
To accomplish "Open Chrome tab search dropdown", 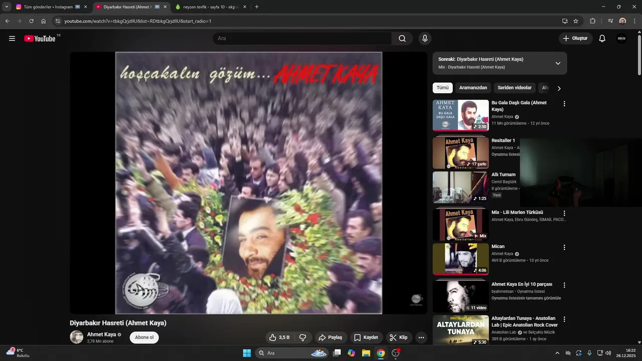I will 7,7.
